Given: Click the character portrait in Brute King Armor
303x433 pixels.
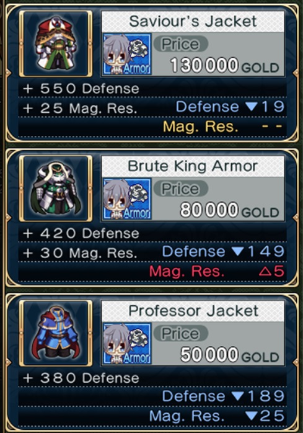Looking at the screenshot, I should (x=127, y=199).
